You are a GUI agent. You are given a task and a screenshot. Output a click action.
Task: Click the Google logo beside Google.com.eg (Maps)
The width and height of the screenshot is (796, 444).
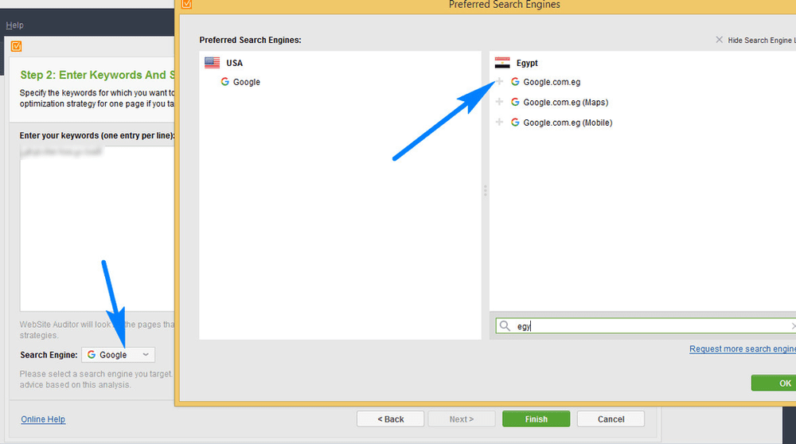pos(515,102)
